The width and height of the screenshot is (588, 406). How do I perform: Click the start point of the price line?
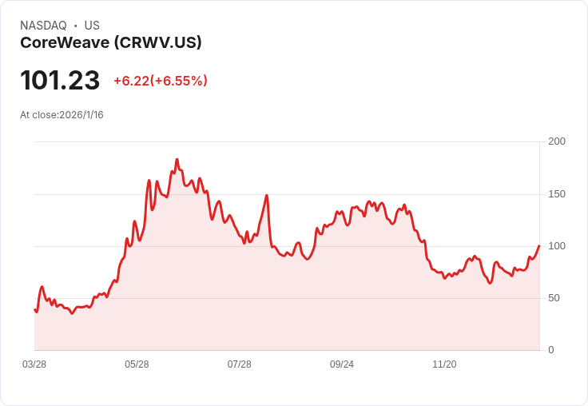pos(35,309)
